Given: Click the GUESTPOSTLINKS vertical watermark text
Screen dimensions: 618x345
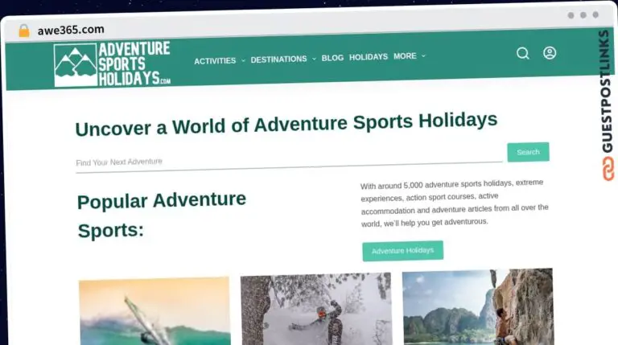Looking at the screenshot, I should pyautogui.click(x=606, y=92).
